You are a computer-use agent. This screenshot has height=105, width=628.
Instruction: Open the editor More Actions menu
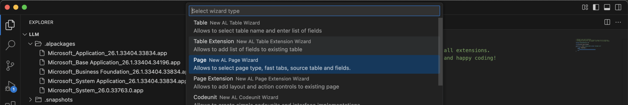pyautogui.click(x=618, y=22)
